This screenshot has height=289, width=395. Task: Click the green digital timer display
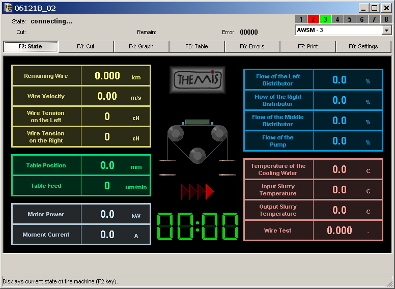pyautogui.click(x=197, y=226)
